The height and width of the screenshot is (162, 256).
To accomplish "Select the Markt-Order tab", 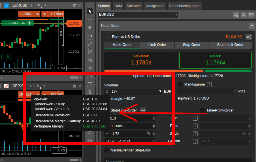I will pos(122,45).
